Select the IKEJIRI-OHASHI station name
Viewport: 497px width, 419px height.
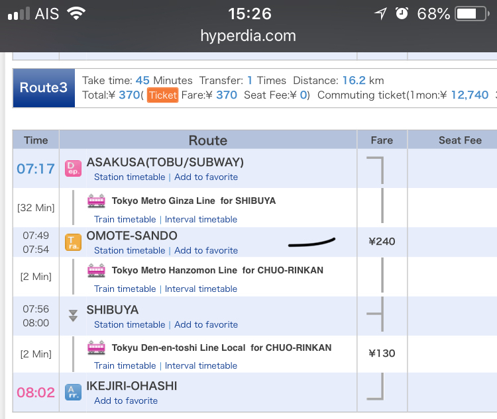(132, 386)
